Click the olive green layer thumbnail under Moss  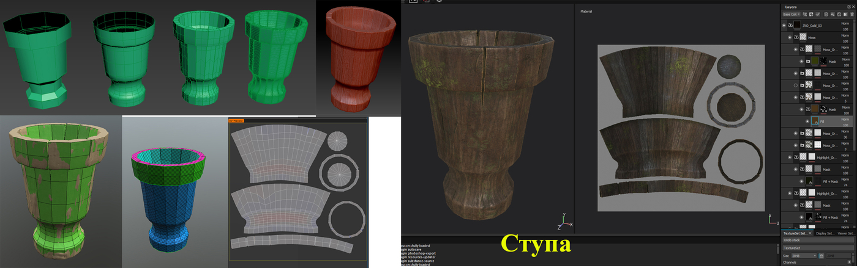pos(815,61)
